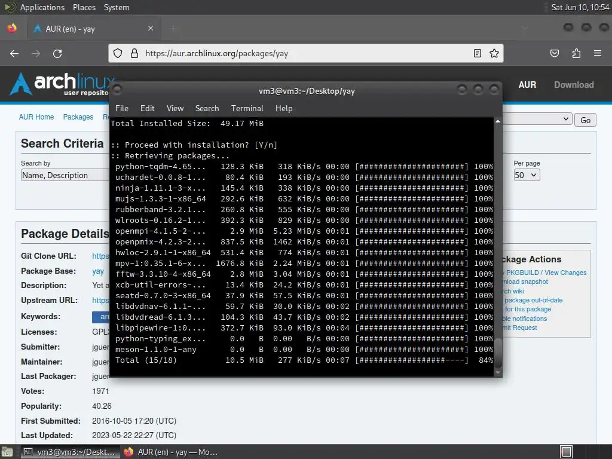Click the 1971 votes value

pyautogui.click(x=100, y=391)
